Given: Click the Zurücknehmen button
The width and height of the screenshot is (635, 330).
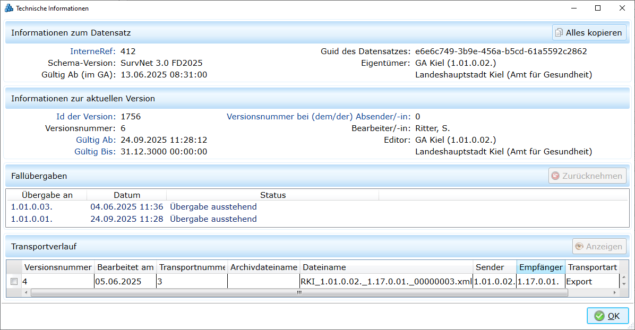Looking at the screenshot, I should tap(587, 176).
